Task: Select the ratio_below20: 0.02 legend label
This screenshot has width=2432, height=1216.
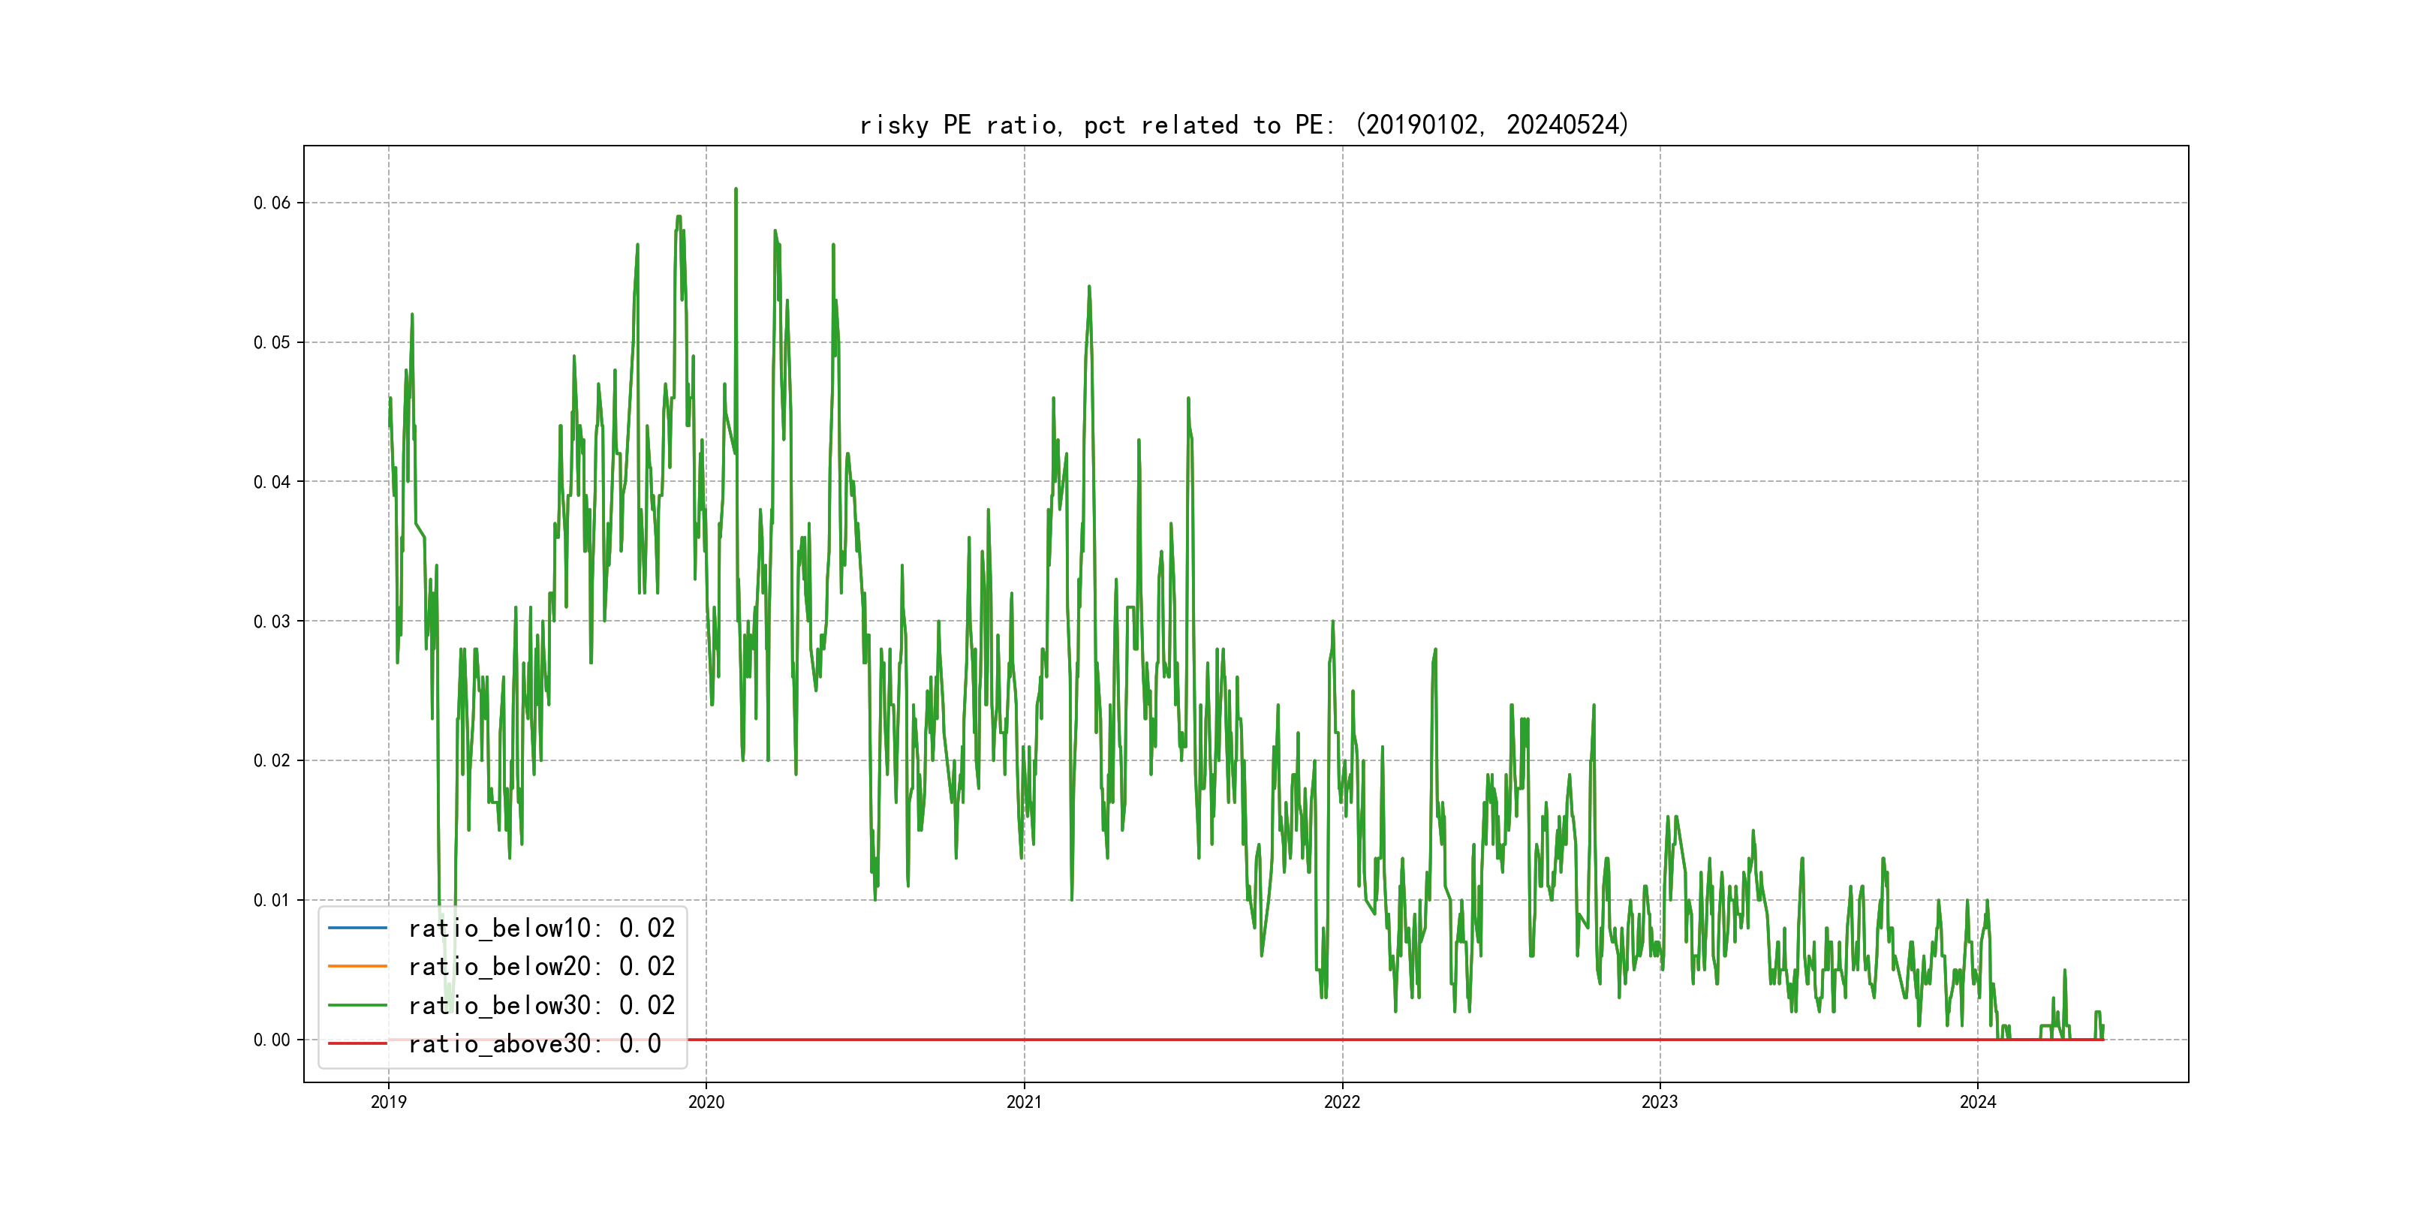Action: [541, 966]
